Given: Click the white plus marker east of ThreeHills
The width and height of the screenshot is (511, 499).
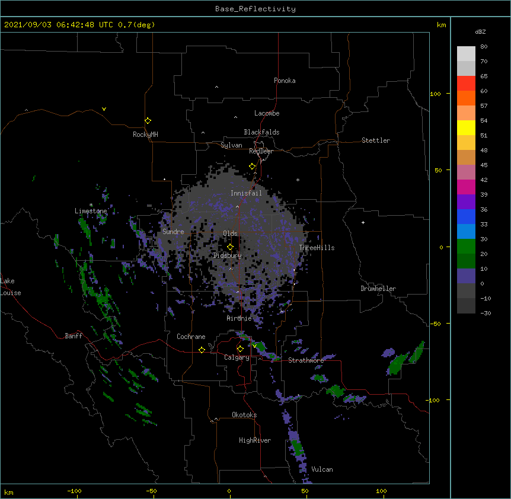Looking at the screenshot, I should coord(363,222).
